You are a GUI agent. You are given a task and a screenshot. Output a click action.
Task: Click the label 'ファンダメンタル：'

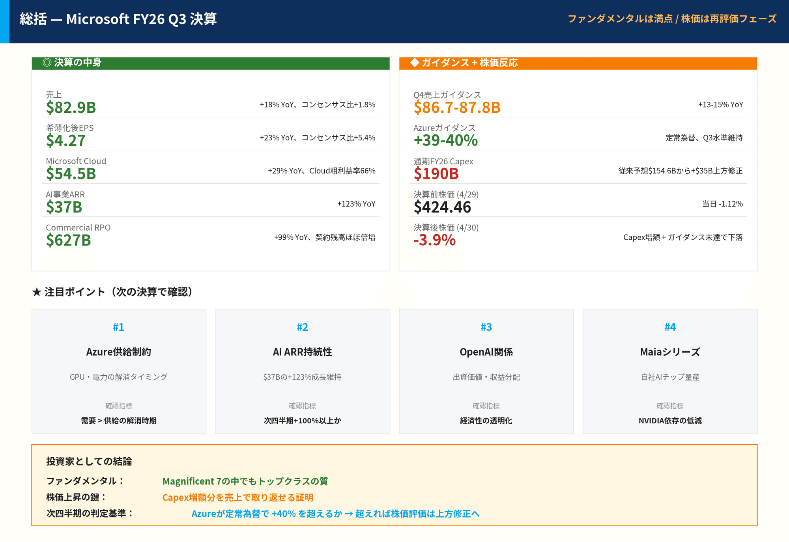(x=86, y=481)
